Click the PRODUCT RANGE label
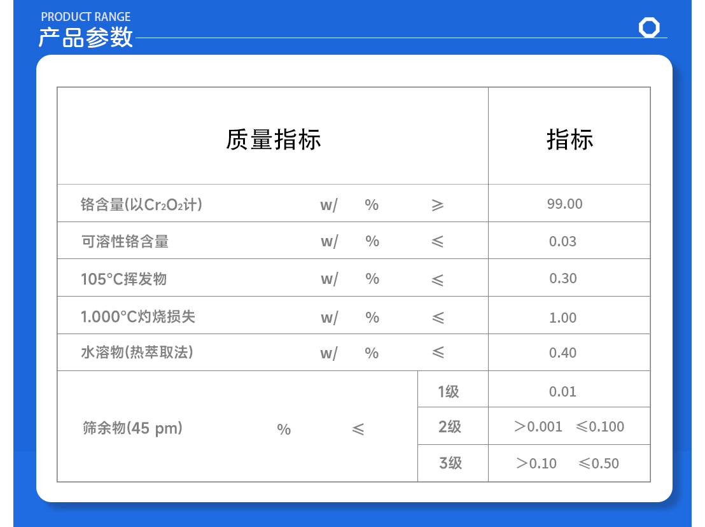 (x=85, y=17)
